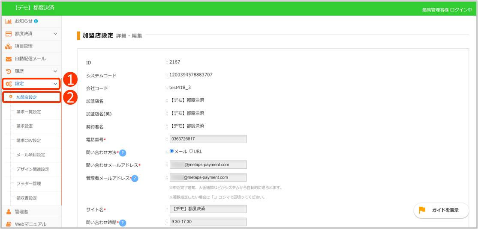Open 領収書設定 in the settings submenu

[x=27, y=198]
